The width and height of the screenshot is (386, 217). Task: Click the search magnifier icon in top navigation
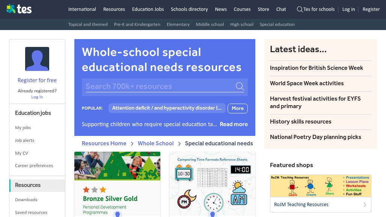tap(300, 9)
